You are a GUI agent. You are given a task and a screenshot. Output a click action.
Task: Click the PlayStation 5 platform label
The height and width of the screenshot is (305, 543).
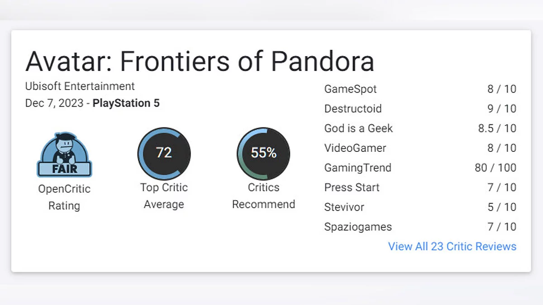point(126,103)
